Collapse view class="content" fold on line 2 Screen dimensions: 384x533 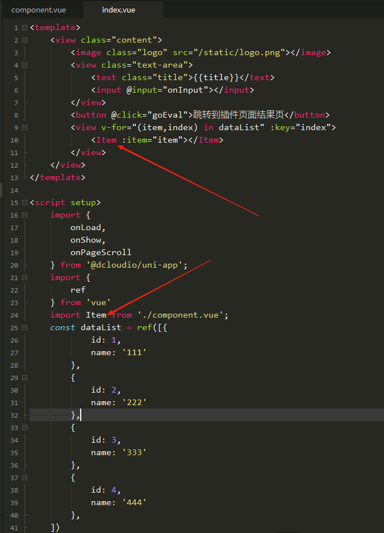(x=24, y=40)
